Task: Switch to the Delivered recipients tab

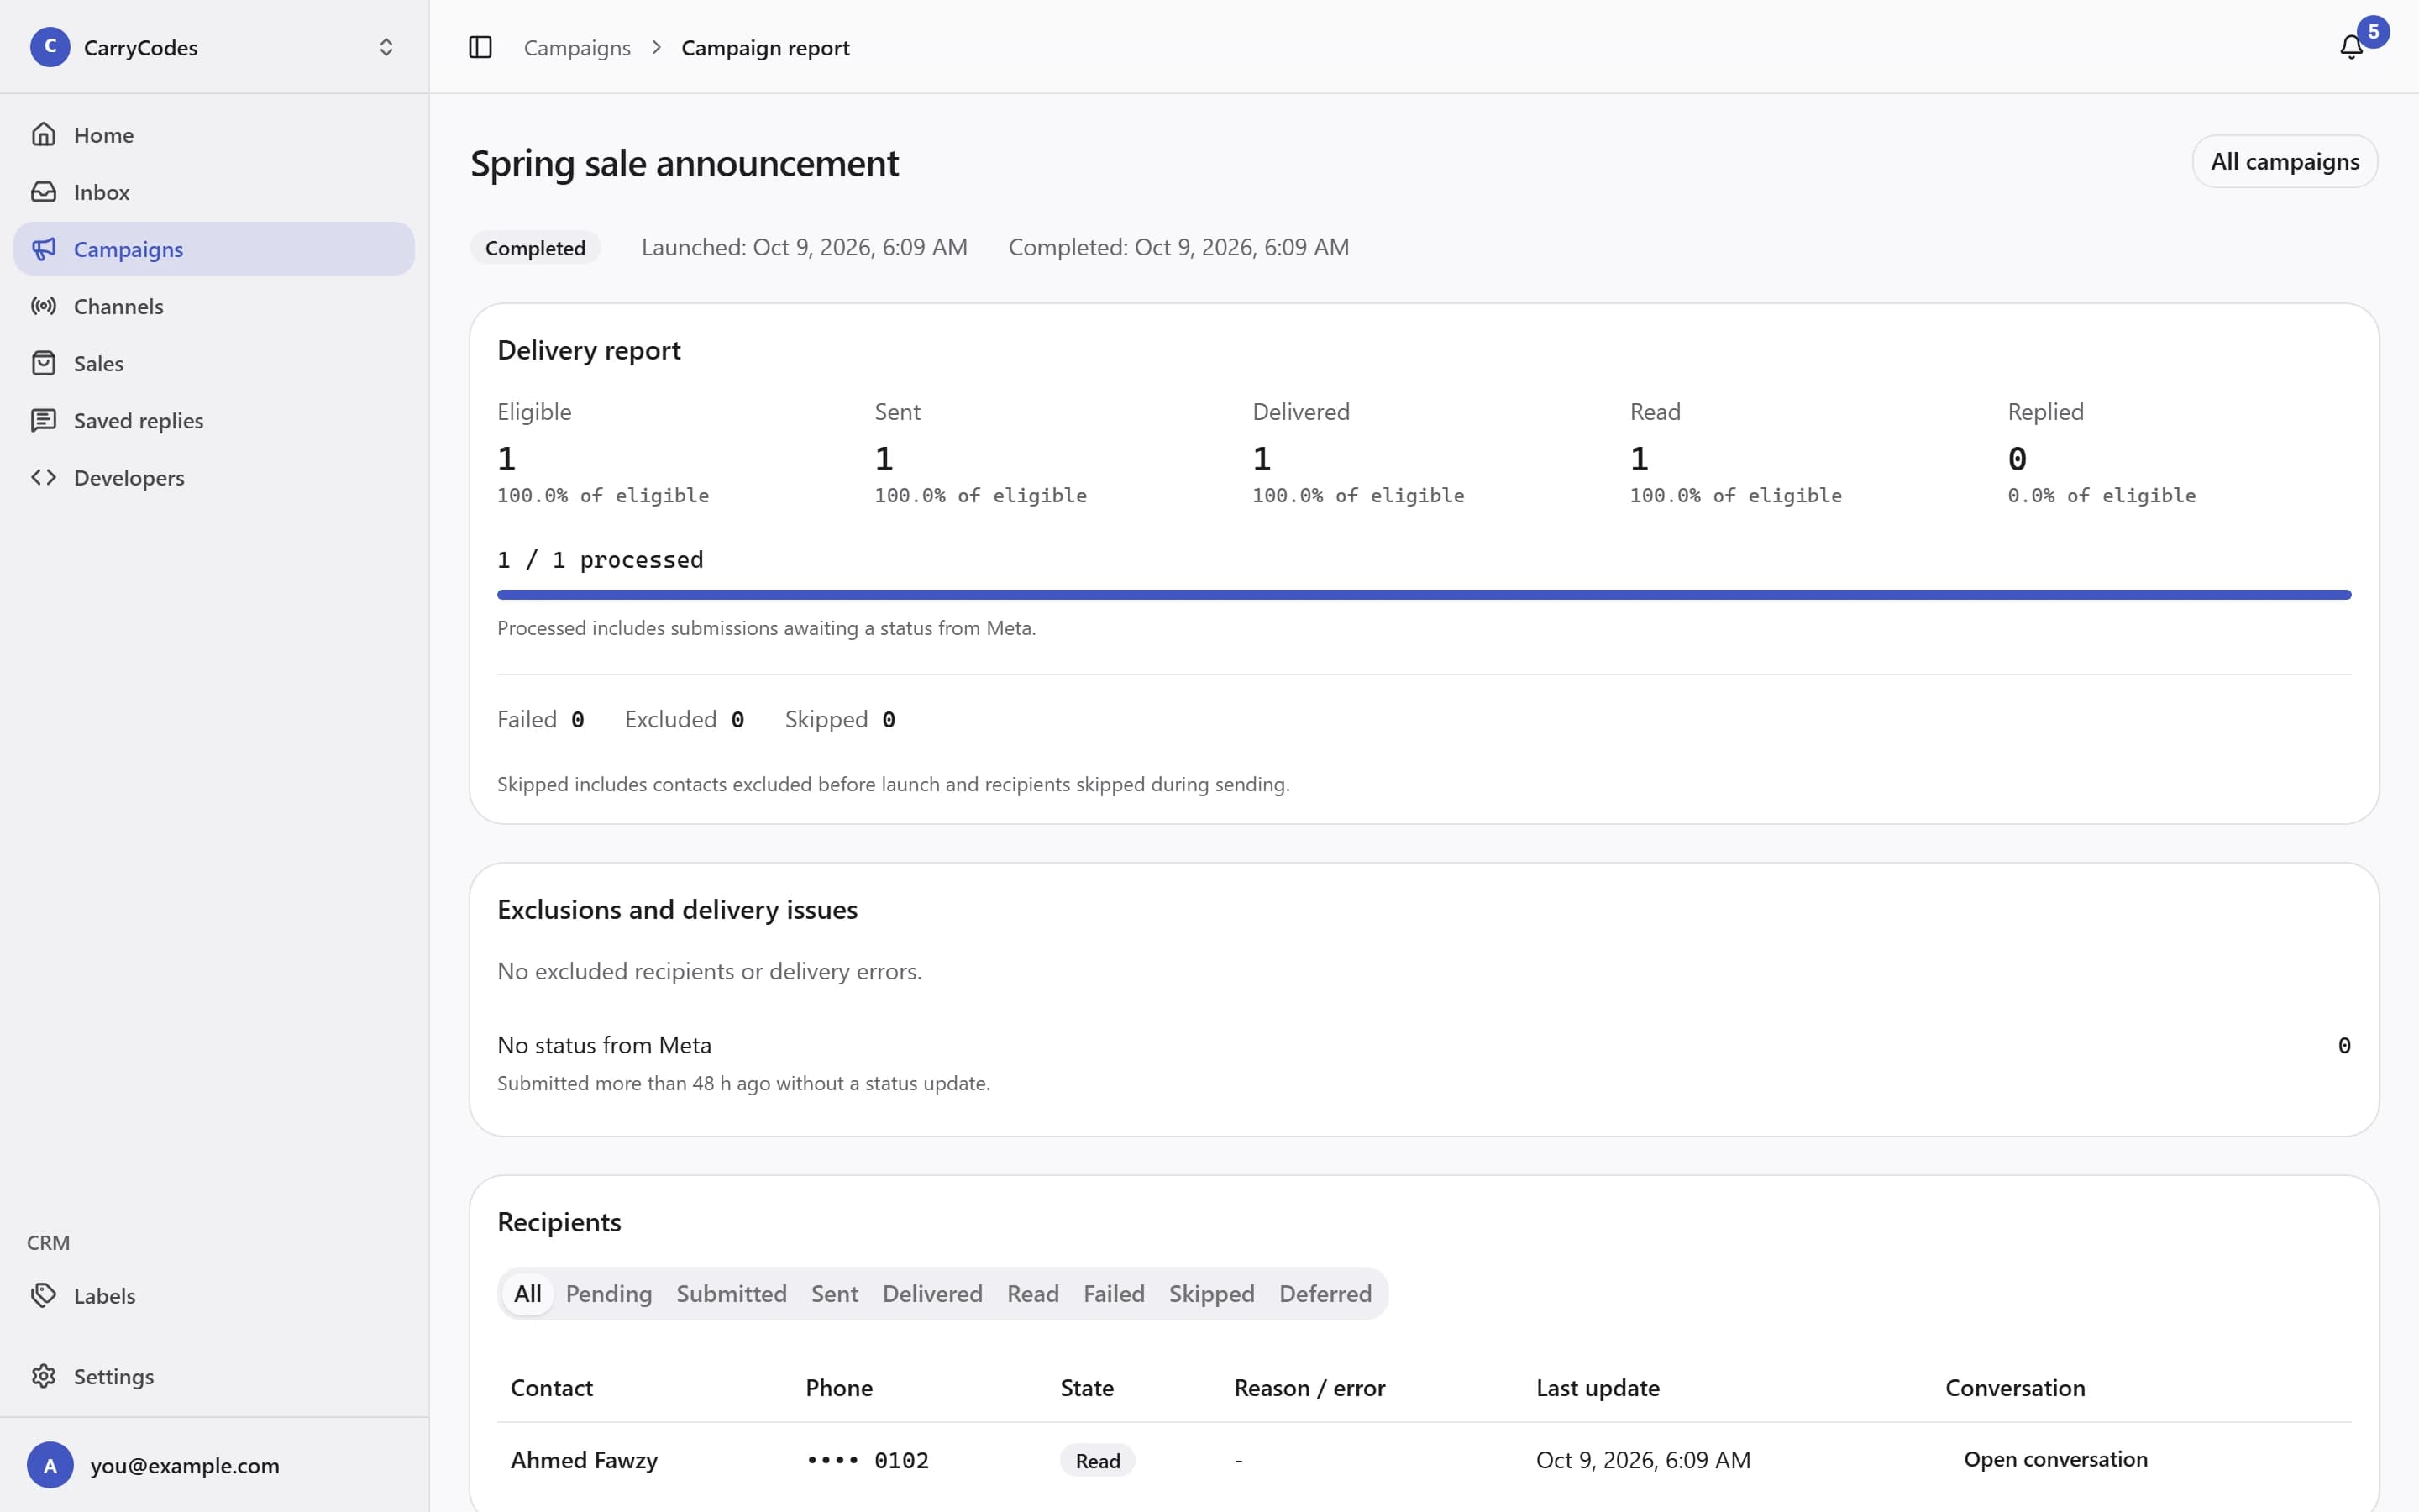Action: pyautogui.click(x=931, y=1293)
